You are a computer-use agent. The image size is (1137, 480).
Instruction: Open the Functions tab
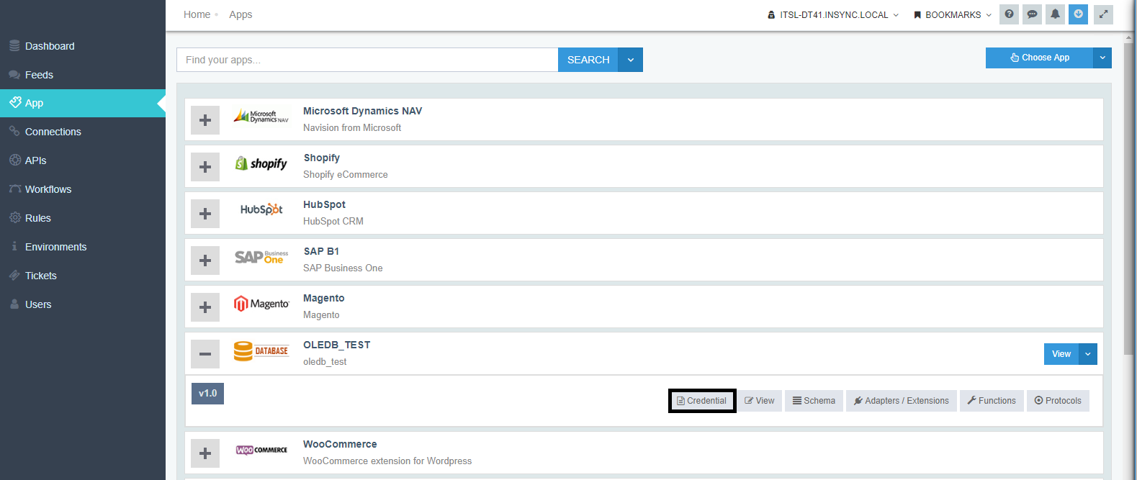click(x=992, y=401)
